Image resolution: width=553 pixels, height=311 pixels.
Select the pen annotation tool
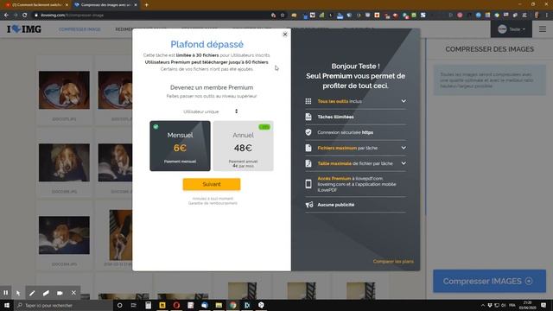coord(32,293)
